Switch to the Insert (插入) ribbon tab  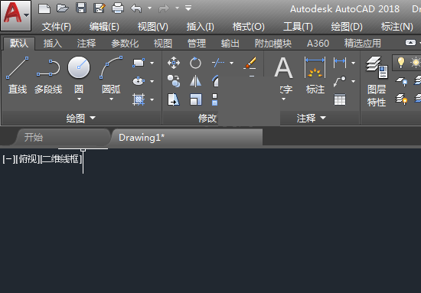point(53,43)
